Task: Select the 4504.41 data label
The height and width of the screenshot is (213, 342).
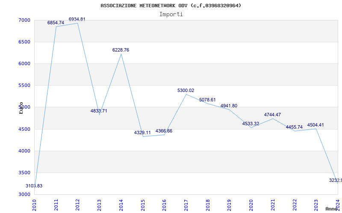Action: [315, 125]
